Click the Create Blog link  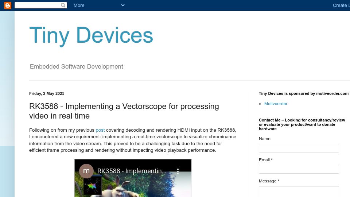coord(341,5)
